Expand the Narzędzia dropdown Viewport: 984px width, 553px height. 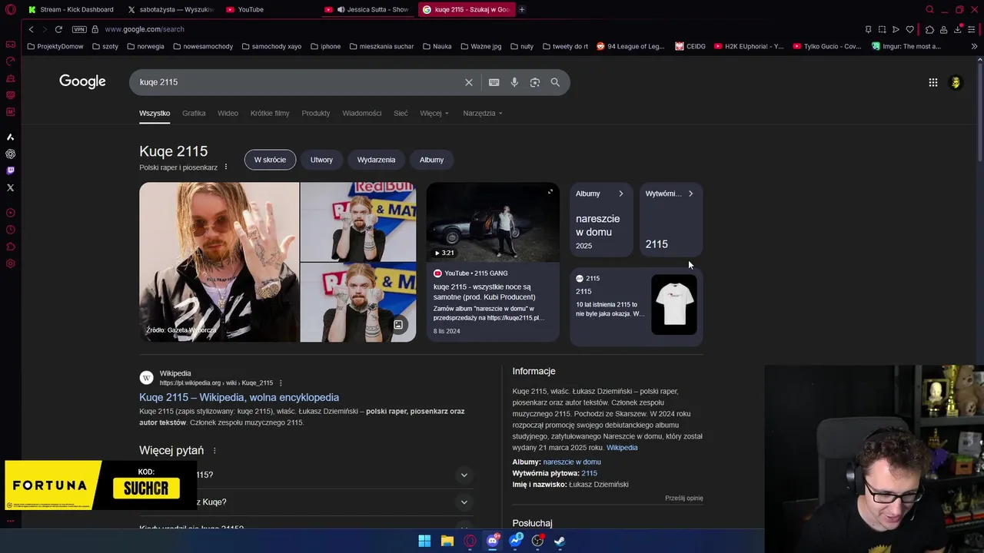(x=483, y=113)
